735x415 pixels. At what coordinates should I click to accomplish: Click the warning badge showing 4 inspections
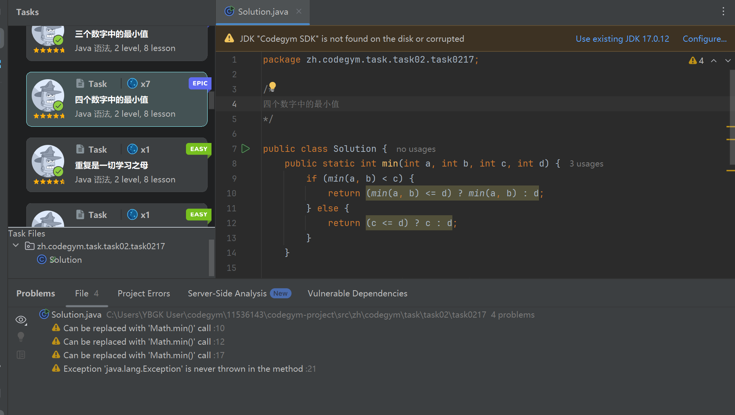[696, 60]
